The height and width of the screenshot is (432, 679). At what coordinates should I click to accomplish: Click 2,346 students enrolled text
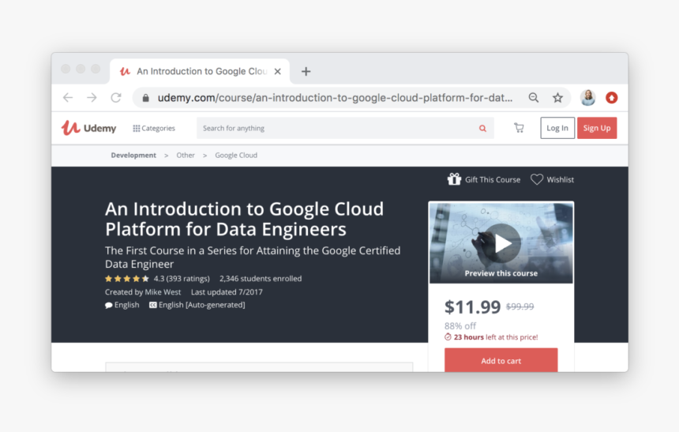click(261, 279)
